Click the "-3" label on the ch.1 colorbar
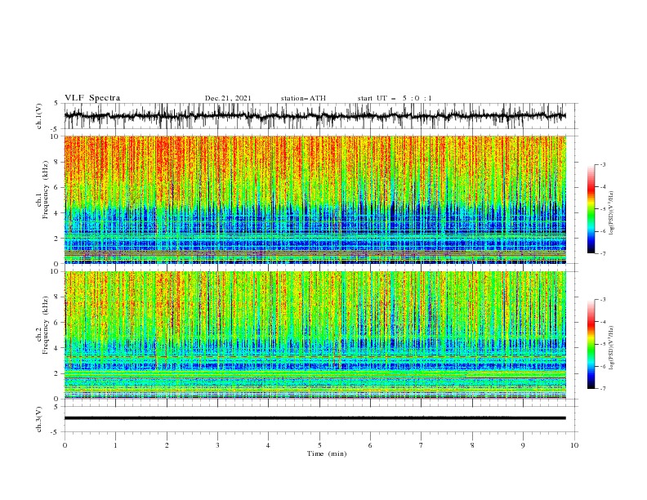The height and width of the screenshot is (500, 647). tap(603, 164)
